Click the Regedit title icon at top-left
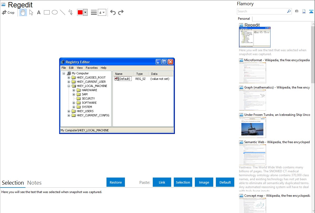This screenshot has height=213, width=315. point(3,4)
